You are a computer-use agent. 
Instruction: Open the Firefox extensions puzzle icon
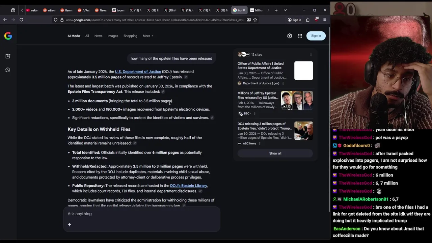pyautogui.click(x=308, y=20)
